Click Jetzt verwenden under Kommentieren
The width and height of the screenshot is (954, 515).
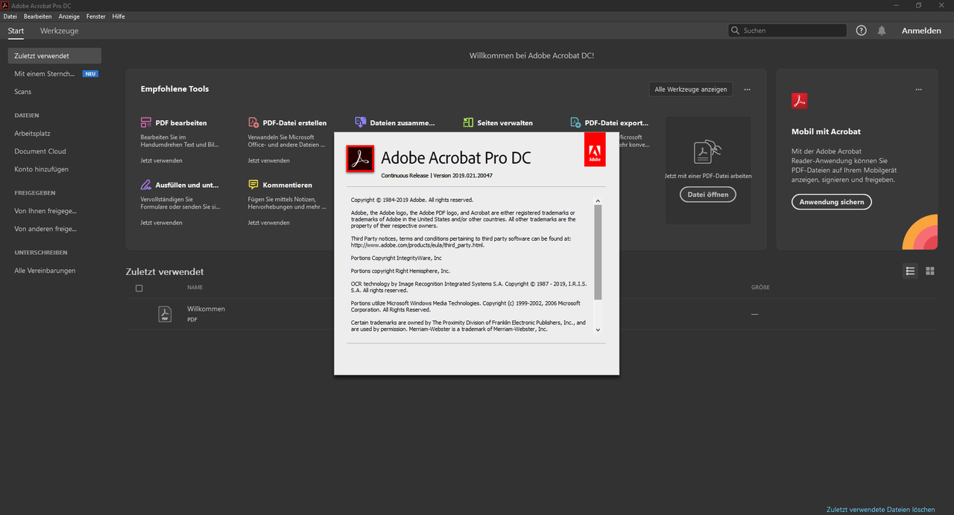point(269,222)
